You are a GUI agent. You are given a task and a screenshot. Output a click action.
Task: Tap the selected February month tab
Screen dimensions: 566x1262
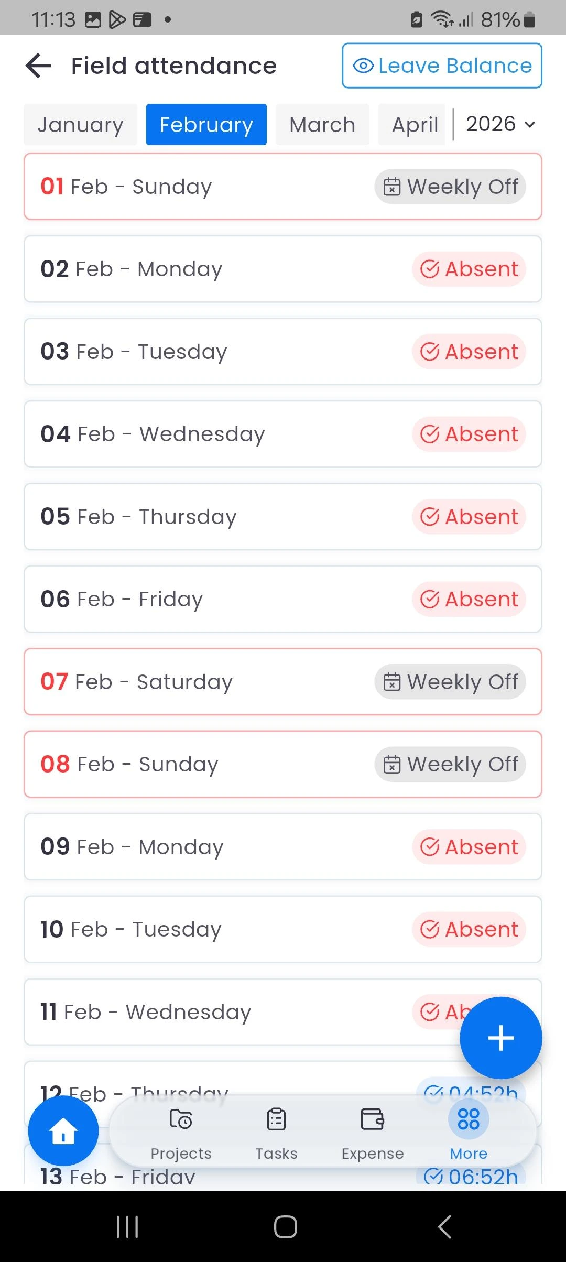pos(206,125)
